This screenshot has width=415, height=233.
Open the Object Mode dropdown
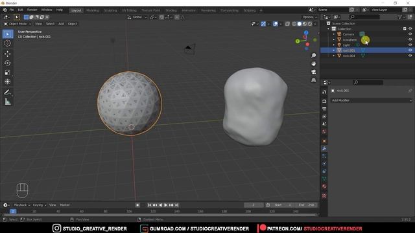coord(18,24)
